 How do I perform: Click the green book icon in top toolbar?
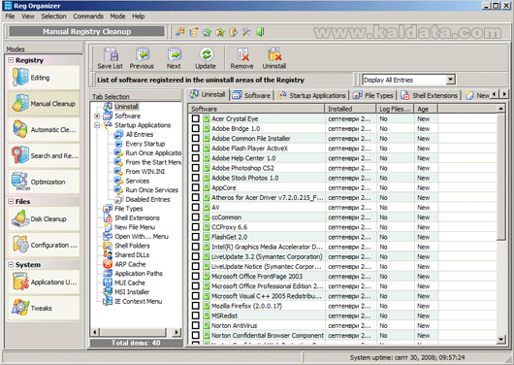tap(260, 32)
